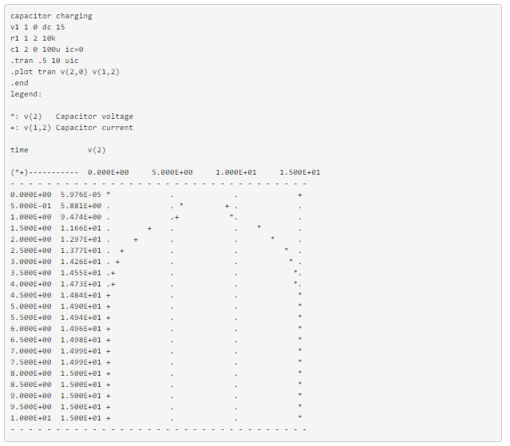The height and width of the screenshot is (446, 510).
Task: Click the time value '5.000E-01'
Action: click(30, 206)
